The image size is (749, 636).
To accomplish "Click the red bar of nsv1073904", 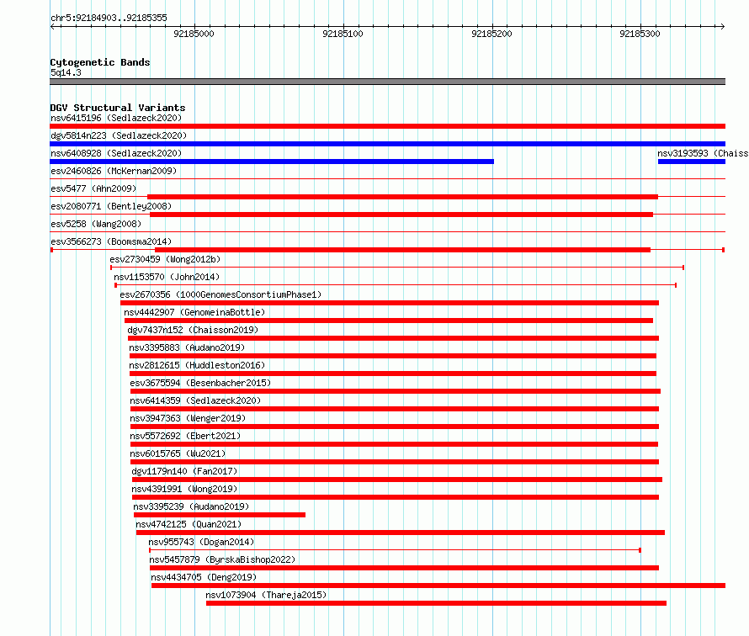I will coord(436,603).
